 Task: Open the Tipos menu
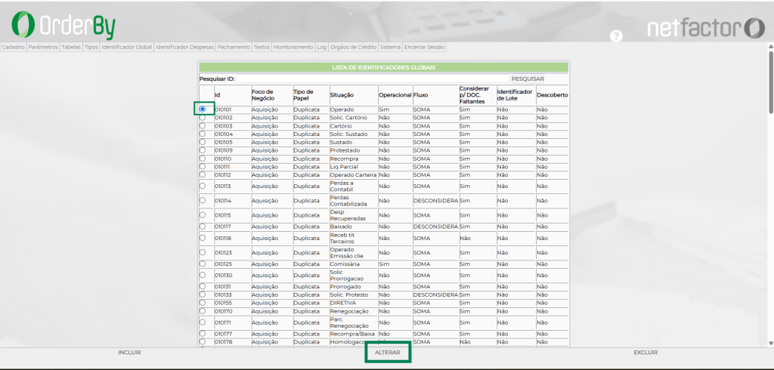[x=91, y=48]
